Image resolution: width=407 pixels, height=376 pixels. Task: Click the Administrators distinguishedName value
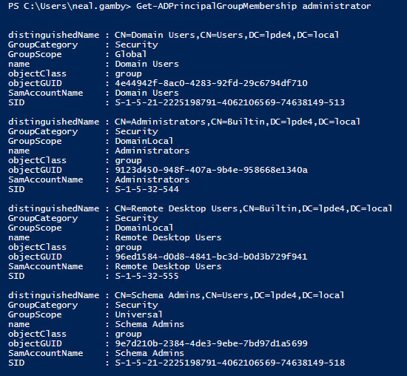(238, 122)
